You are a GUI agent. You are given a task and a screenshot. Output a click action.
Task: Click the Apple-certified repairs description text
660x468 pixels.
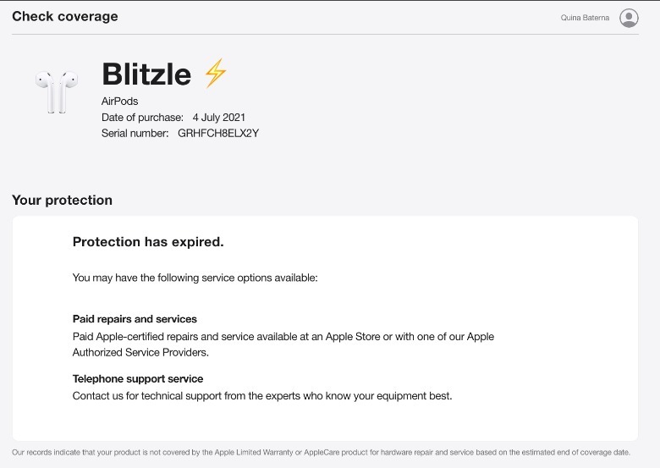283,336
